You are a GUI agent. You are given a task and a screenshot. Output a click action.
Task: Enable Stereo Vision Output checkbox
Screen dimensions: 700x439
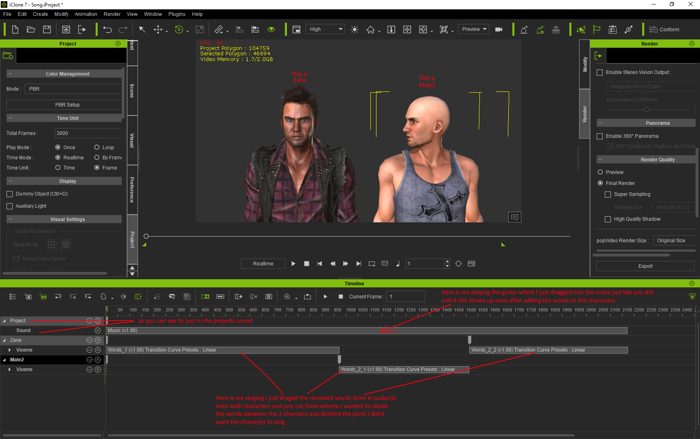point(599,73)
